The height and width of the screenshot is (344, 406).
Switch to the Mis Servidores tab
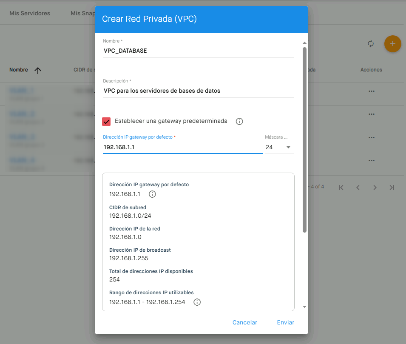tap(30, 13)
